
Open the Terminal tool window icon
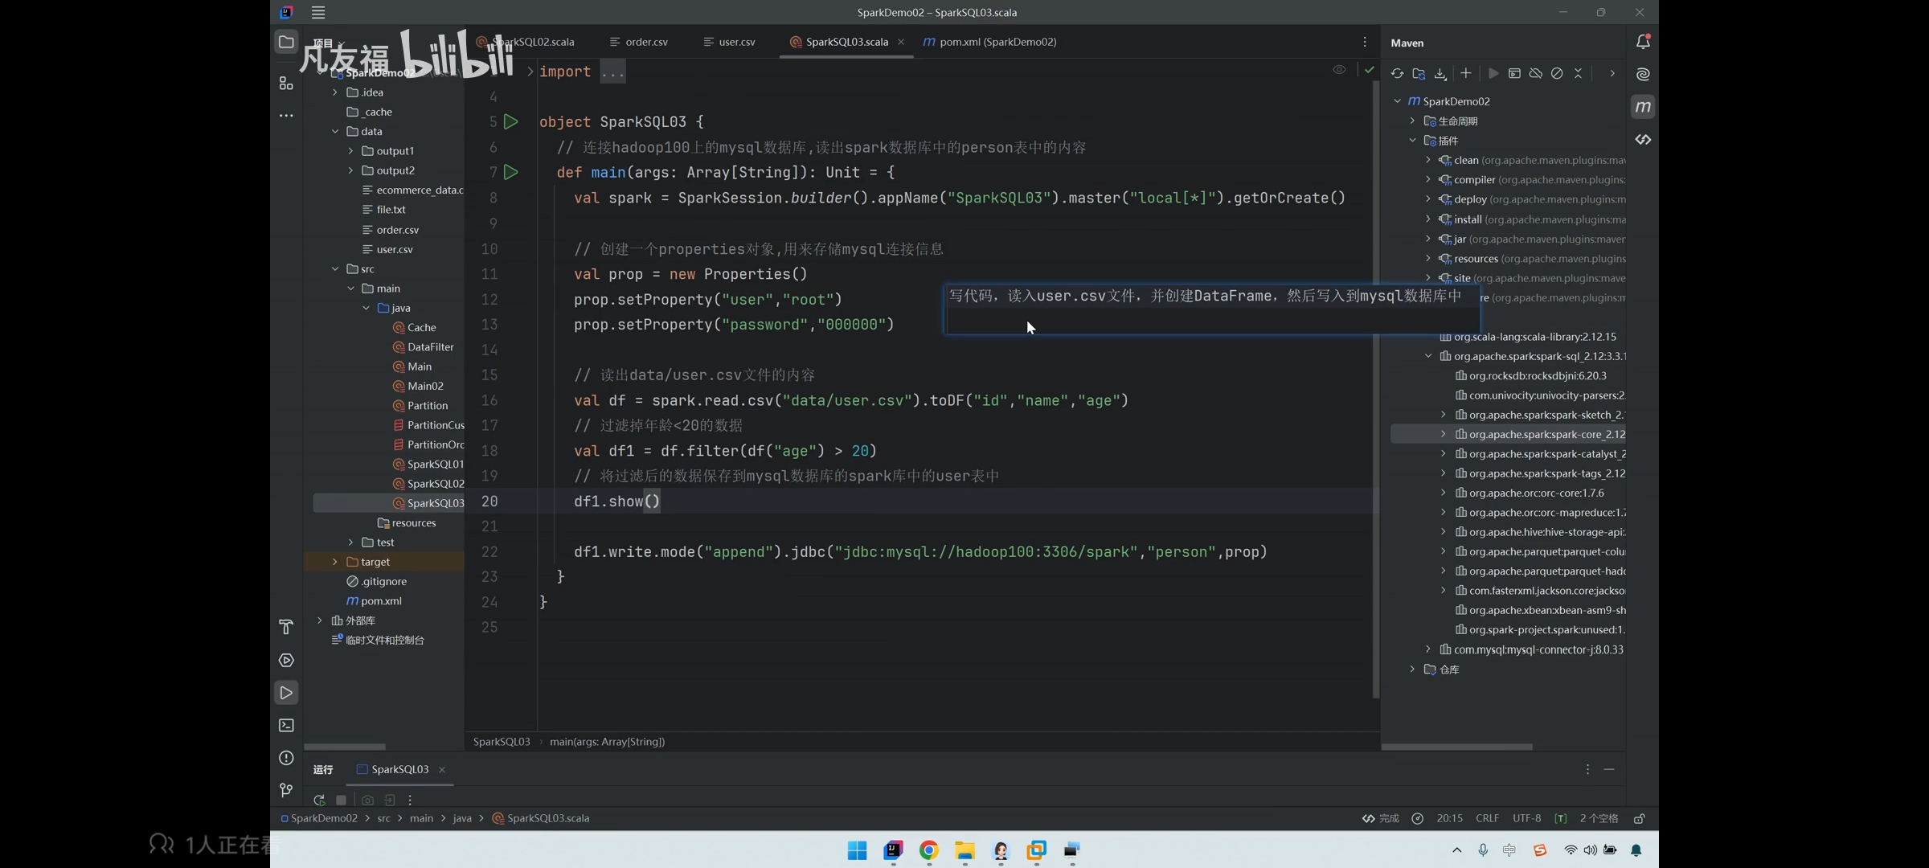click(286, 725)
